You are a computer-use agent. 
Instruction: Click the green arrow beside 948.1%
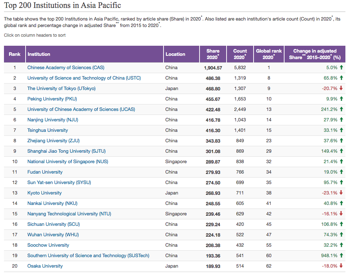click(x=341, y=255)
